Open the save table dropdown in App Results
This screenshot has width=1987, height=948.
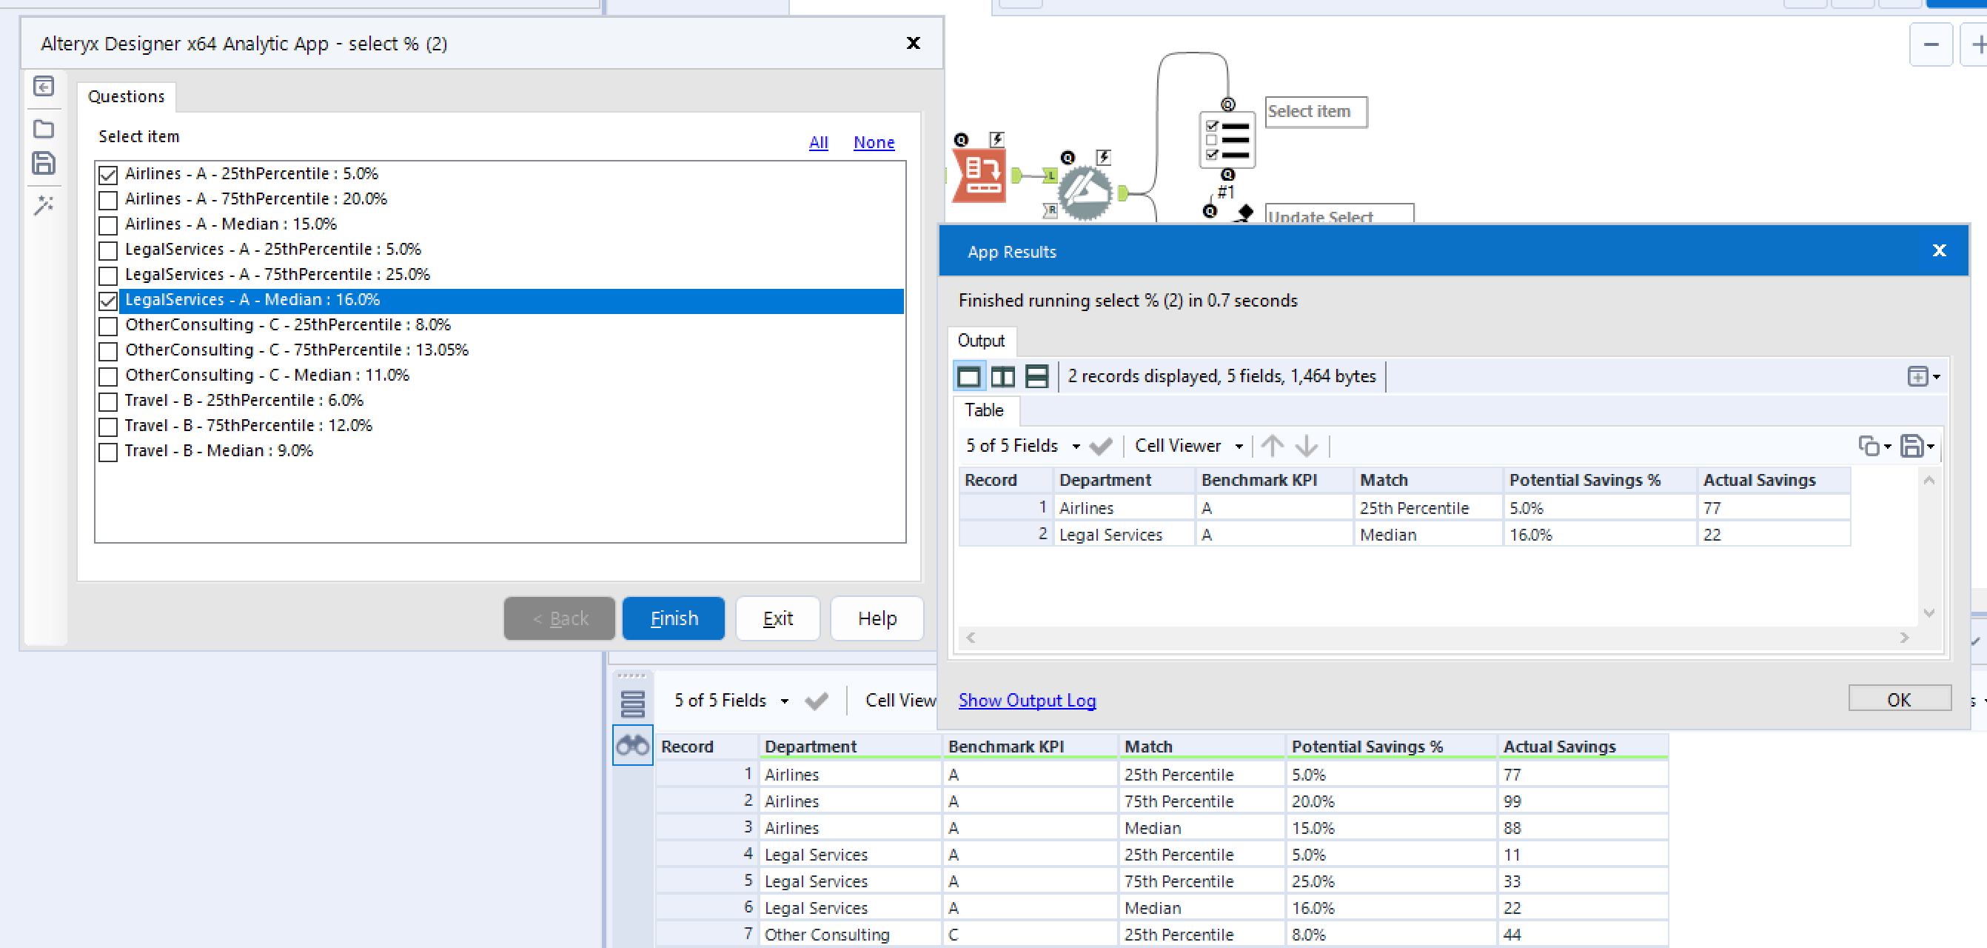[x=1917, y=446]
